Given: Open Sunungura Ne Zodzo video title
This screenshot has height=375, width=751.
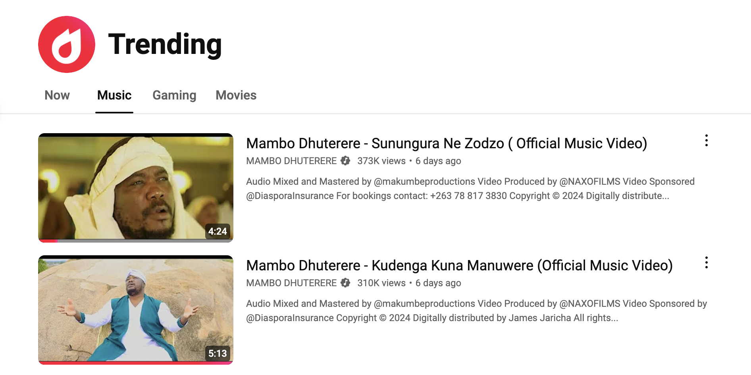Looking at the screenshot, I should coord(447,143).
